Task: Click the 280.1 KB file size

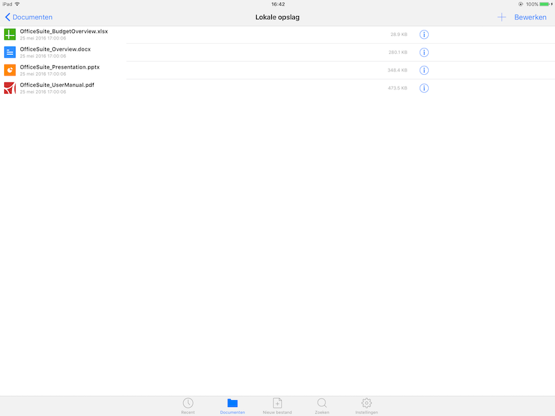Action: click(398, 53)
